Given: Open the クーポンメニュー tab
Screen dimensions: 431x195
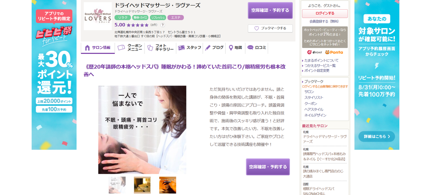Looking at the screenshot, I should tap(130, 48).
